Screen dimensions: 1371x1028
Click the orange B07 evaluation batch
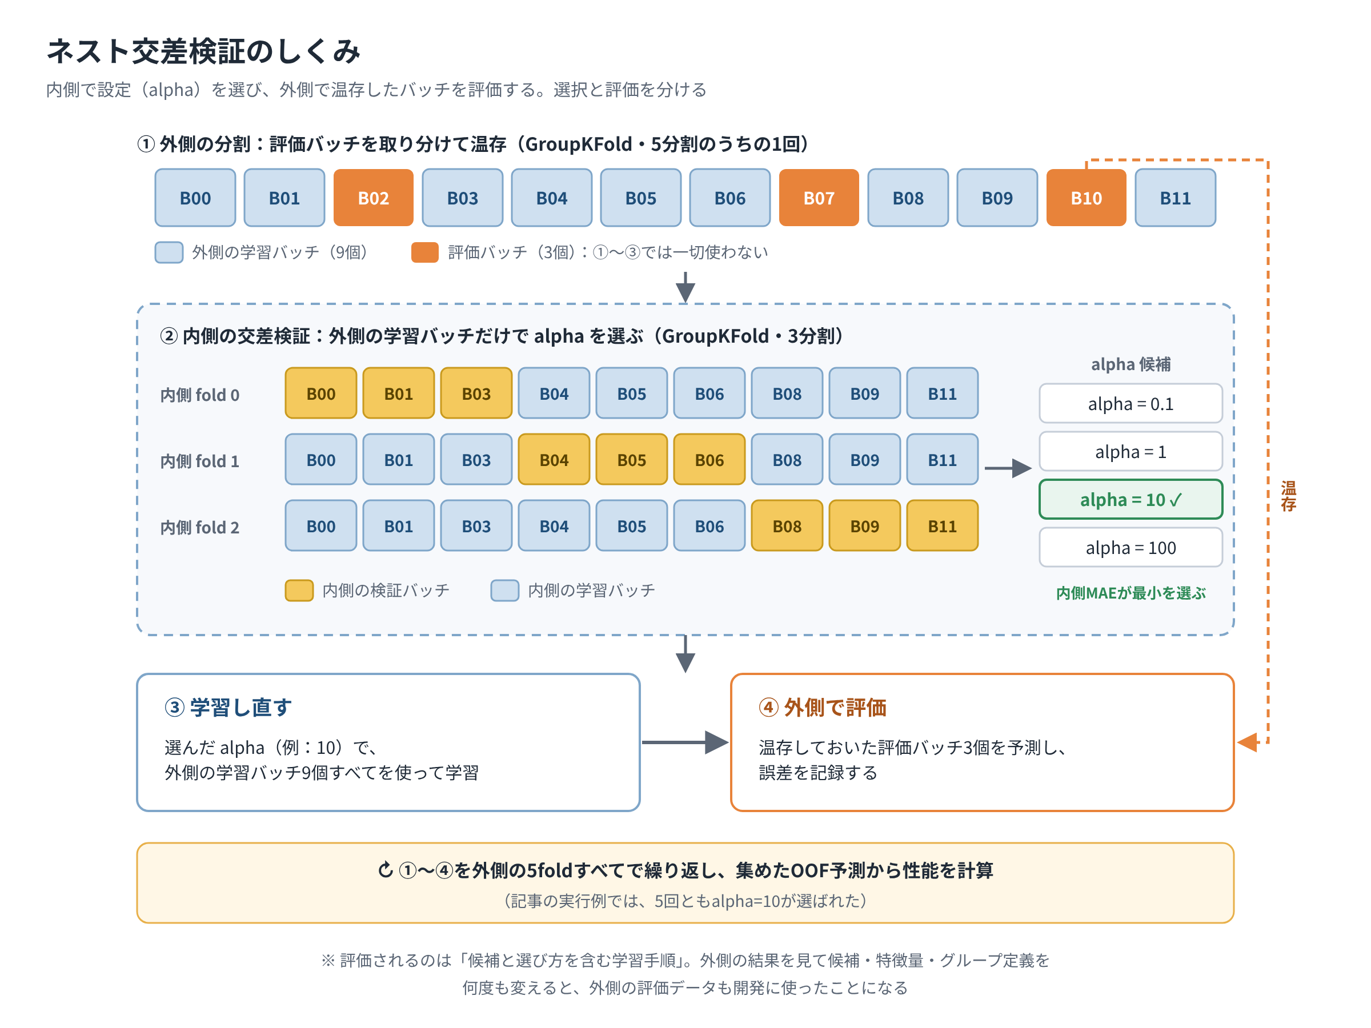[x=819, y=198]
